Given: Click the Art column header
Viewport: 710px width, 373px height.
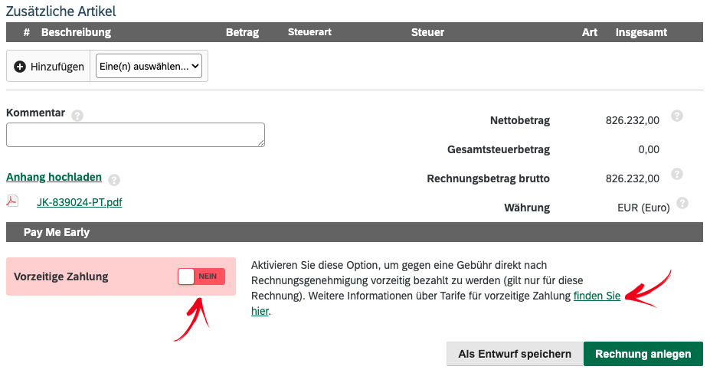Looking at the screenshot, I should 590,33.
